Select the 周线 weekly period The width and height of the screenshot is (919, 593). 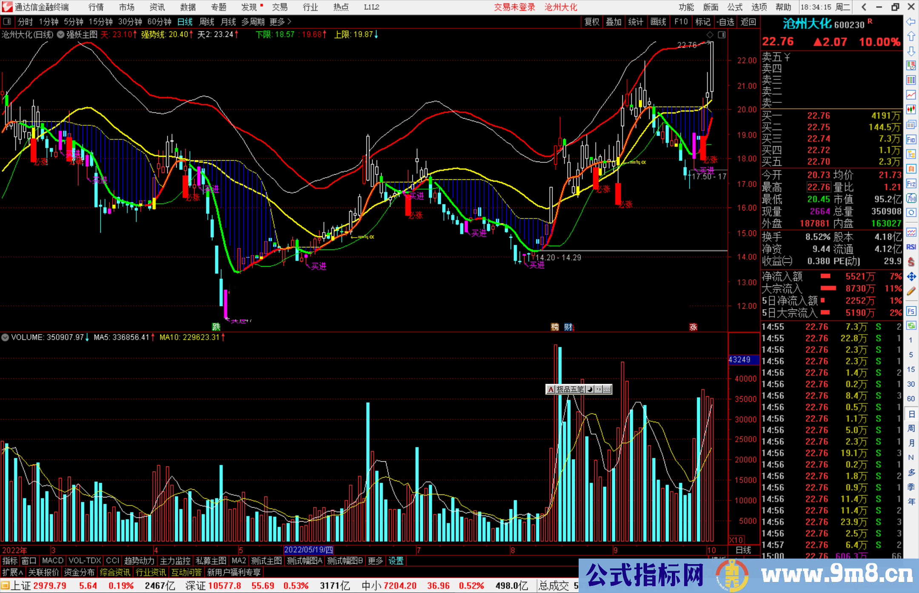click(207, 22)
